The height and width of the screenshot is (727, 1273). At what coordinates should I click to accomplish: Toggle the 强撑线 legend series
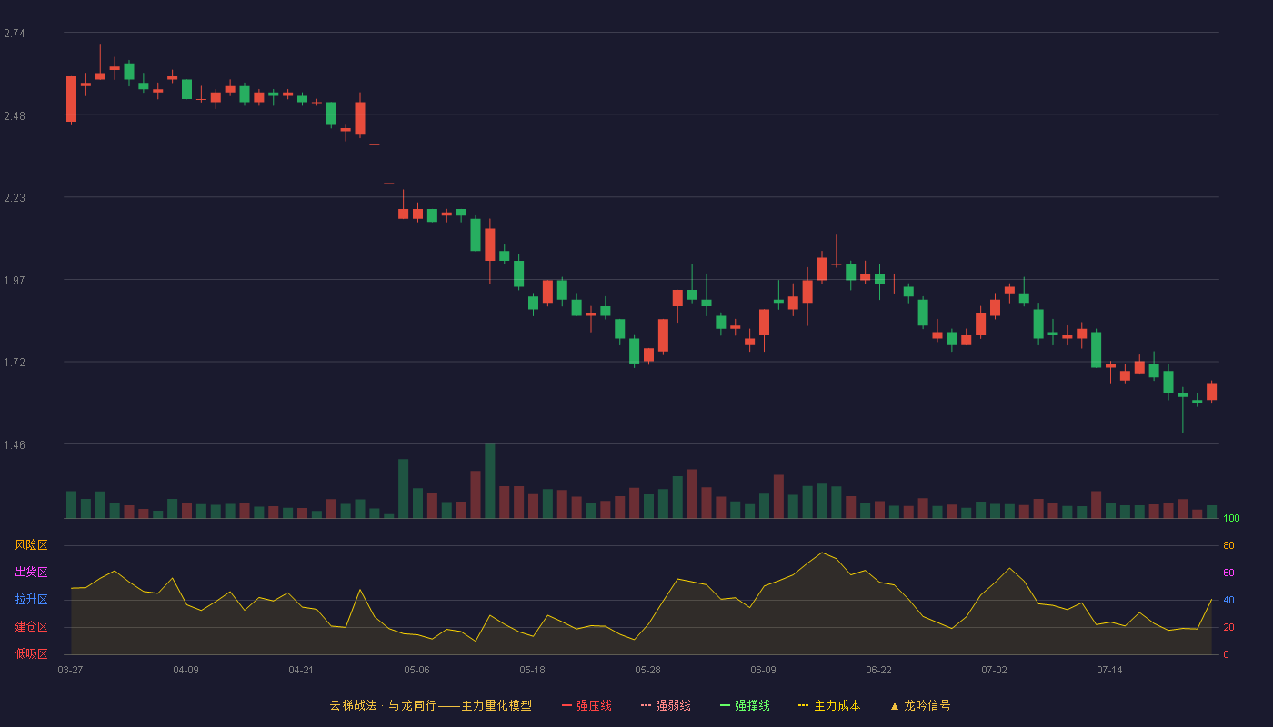coord(745,705)
